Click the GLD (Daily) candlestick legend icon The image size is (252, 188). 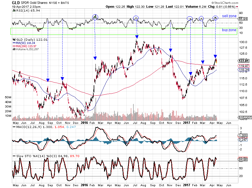(x=14, y=40)
